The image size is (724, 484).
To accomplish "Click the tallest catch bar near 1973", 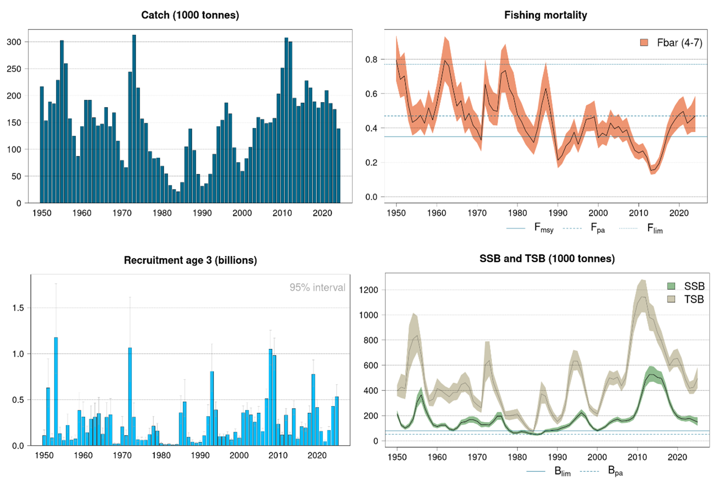I will pos(134,119).
